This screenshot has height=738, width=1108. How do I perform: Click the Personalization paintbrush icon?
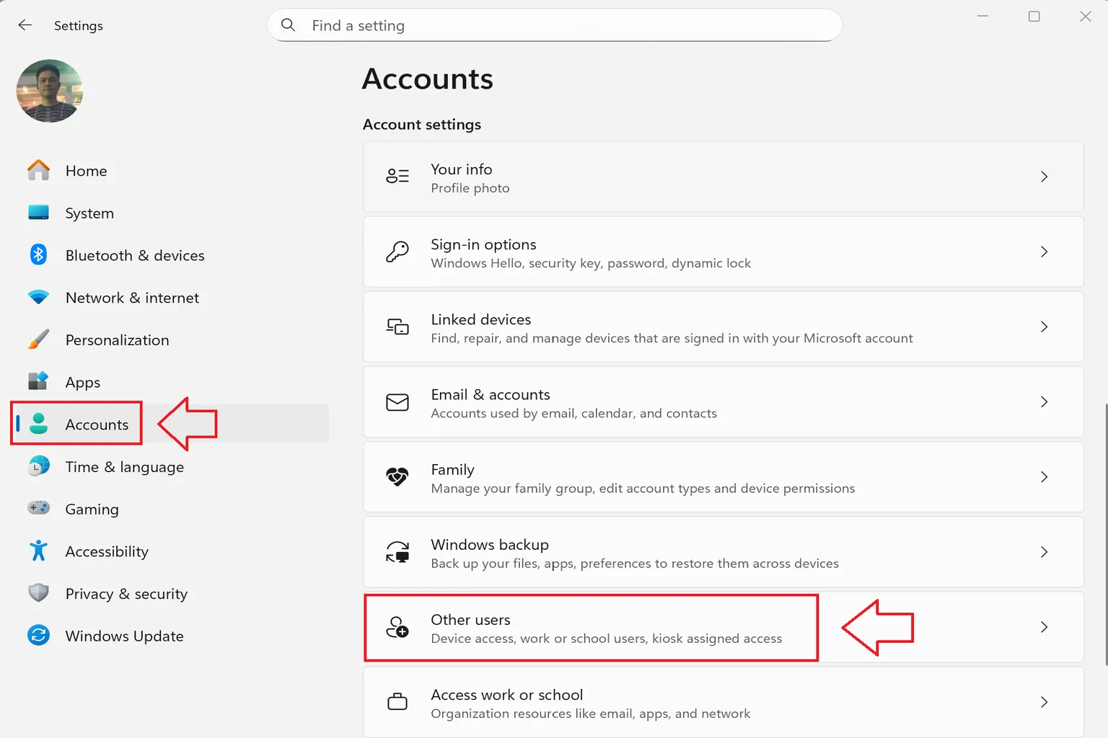[38, 339]
